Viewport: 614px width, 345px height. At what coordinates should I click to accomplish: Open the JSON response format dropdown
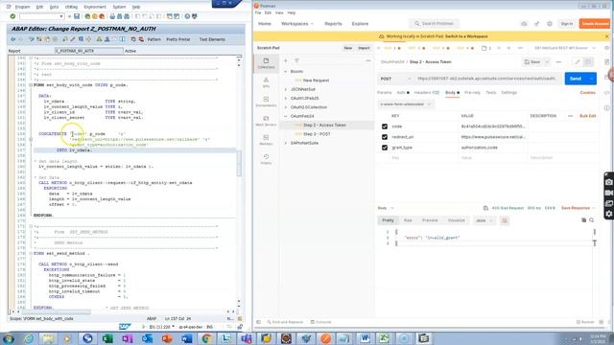tap(484, 220)
